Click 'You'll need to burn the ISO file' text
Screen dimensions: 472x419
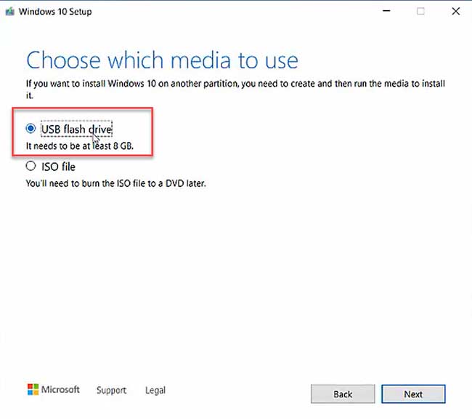(x=116, y=183)
